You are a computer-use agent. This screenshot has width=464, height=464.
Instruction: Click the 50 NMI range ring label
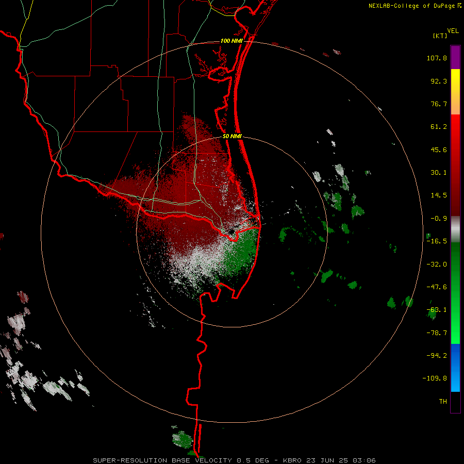(232, 137)
